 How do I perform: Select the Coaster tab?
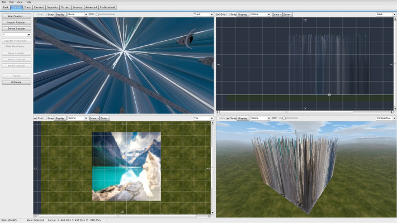coord(16,7)
